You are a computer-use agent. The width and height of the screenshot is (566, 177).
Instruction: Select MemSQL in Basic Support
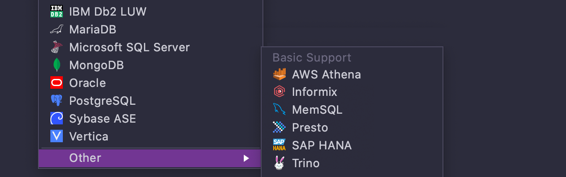pos(352,110)
